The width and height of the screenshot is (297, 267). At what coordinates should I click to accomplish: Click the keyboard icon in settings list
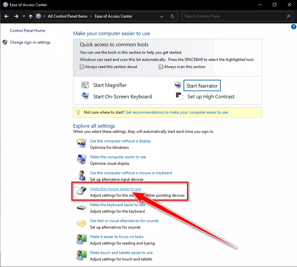[82, 208]
